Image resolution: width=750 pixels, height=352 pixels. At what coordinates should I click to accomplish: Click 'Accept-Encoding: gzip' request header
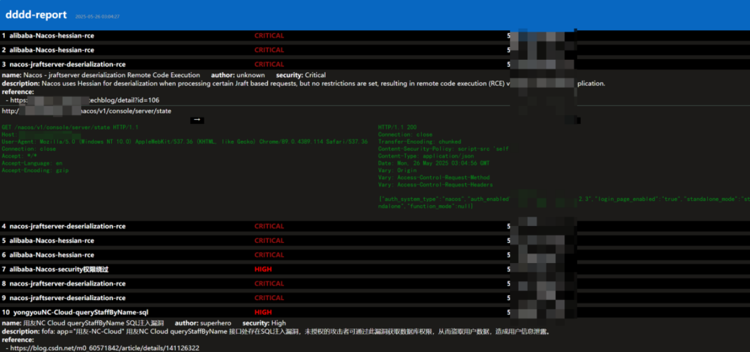tap(35, 170)
